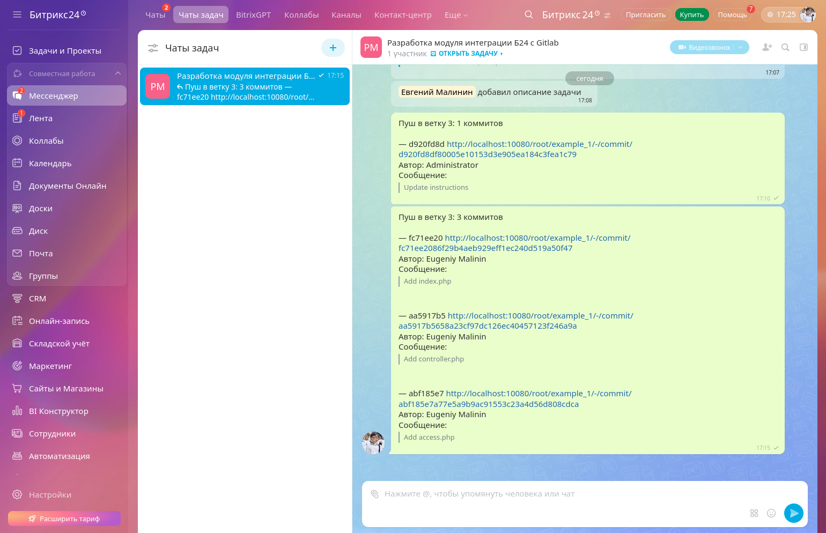
Task: Send the message
Action: coord(794,513)
